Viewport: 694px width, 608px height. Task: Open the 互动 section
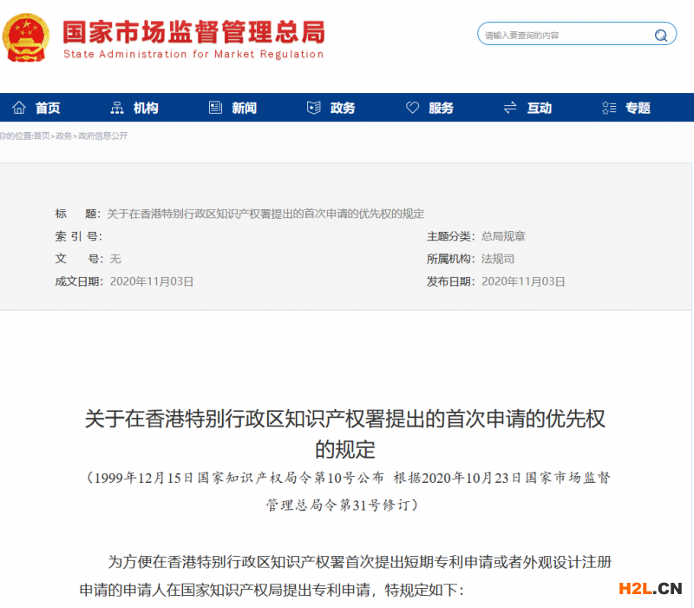click(x=537, y=107)
